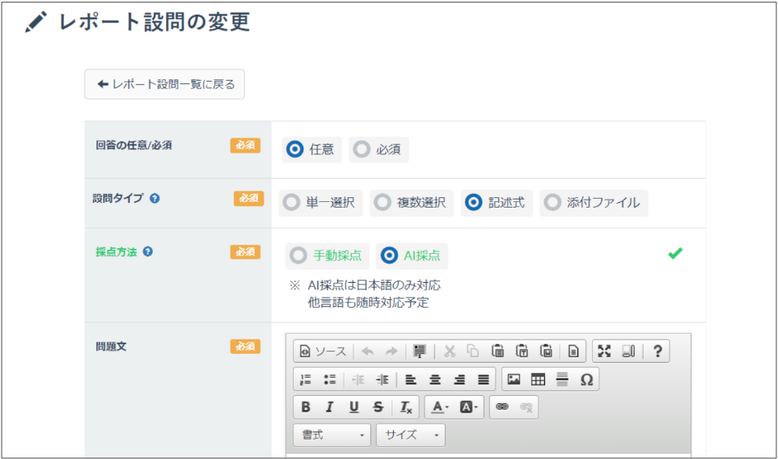Insert a numbered list

[x=306, y=380]
